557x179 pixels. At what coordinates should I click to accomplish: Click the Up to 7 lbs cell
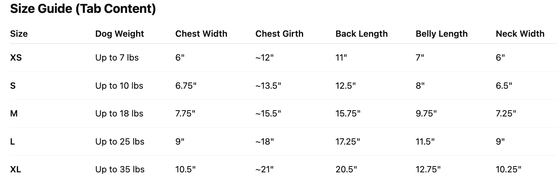117,58
